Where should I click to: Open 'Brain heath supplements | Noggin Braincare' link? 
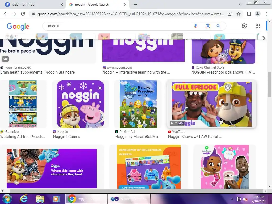37,72
